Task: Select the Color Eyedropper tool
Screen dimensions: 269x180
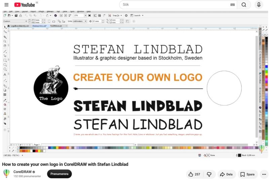Action: click(x=5, y=100)
